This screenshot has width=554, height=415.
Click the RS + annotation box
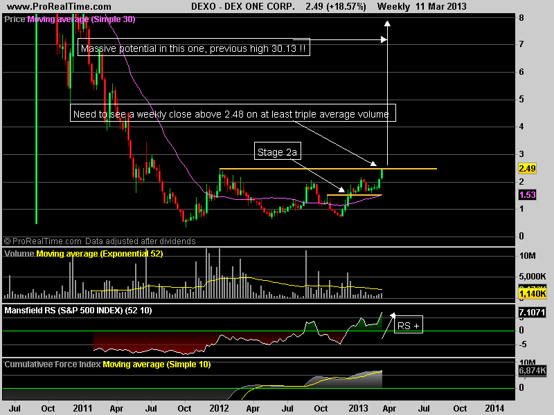[x=409, y=324]
